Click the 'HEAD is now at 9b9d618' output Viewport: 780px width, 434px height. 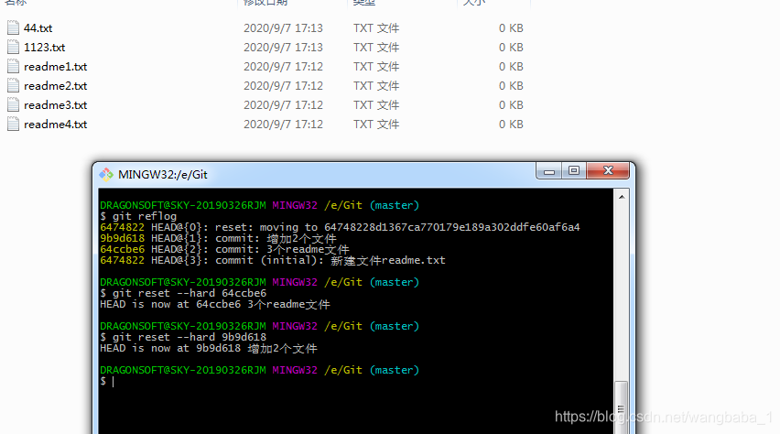(x=209, y=349)
